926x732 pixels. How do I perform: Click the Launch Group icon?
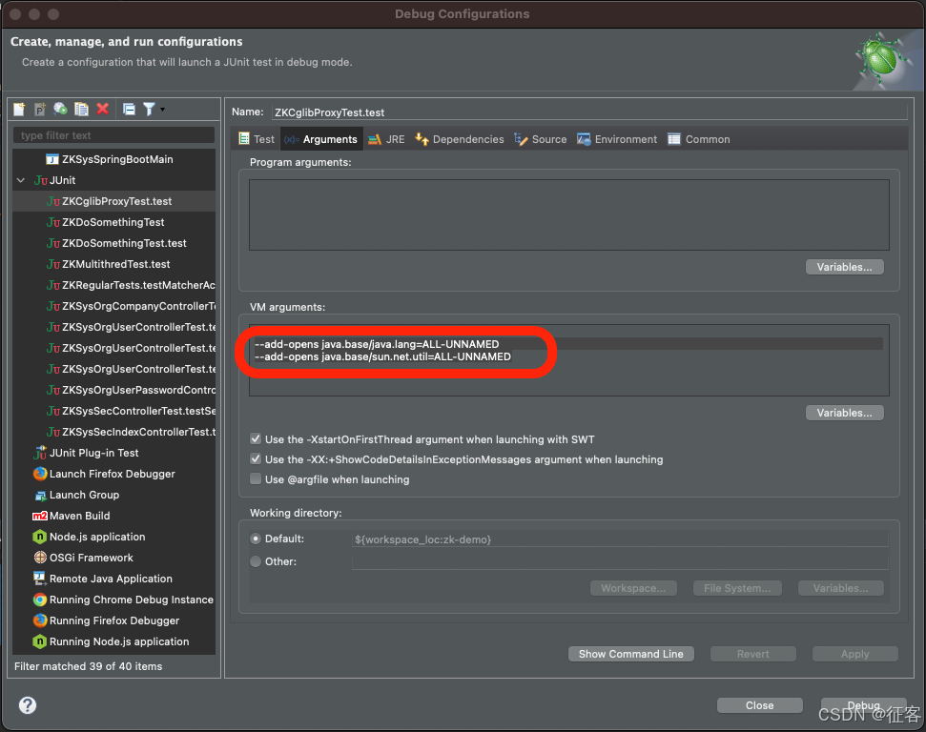[39, 495]
